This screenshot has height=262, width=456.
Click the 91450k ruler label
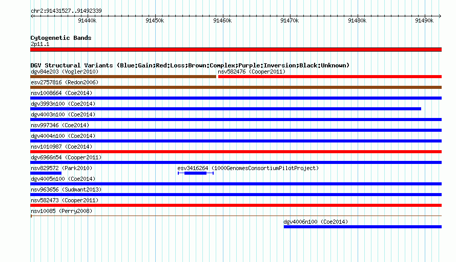click(x=155, y=20)
